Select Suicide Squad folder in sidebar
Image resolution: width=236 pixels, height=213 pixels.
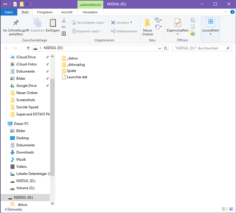[x=27, y=107]
